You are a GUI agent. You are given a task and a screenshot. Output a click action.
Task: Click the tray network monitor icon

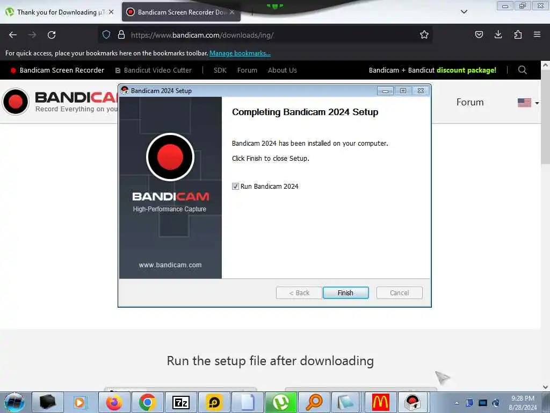(x=483, y=403)
